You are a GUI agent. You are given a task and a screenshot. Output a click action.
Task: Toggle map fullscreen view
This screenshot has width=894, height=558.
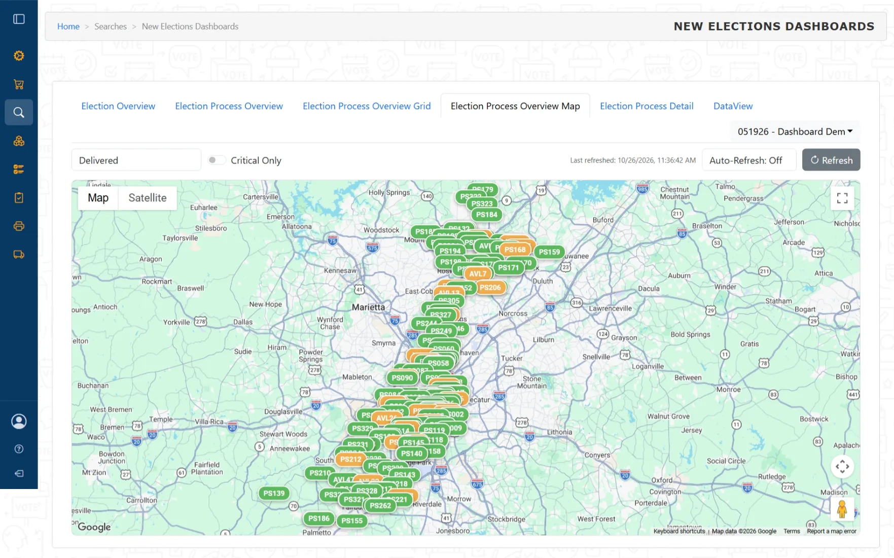point(842,198)
